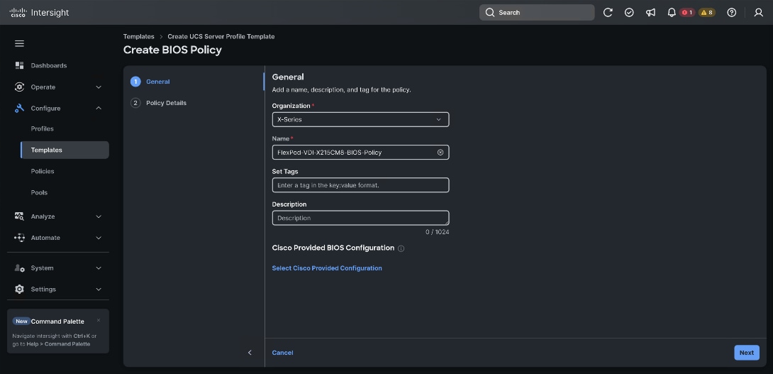Expand the System menu section

(99, 268)
